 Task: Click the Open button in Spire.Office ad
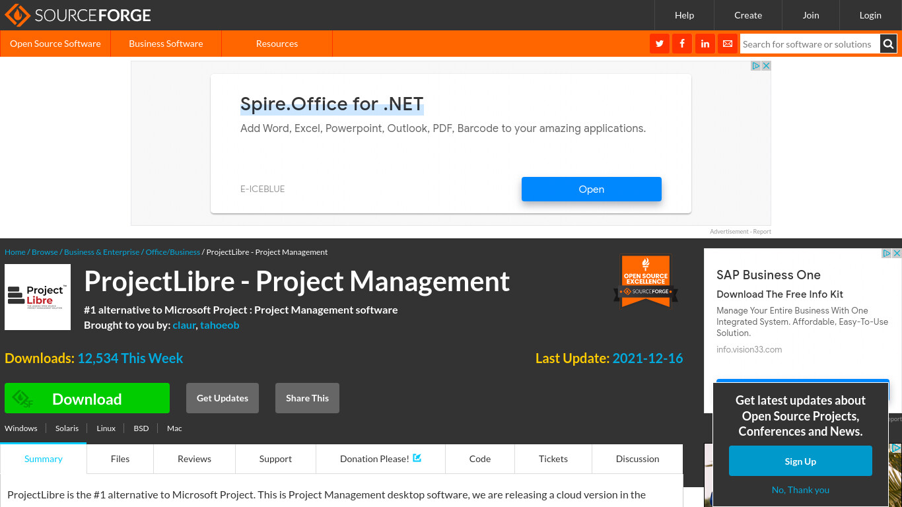click(x=591, y=189)
